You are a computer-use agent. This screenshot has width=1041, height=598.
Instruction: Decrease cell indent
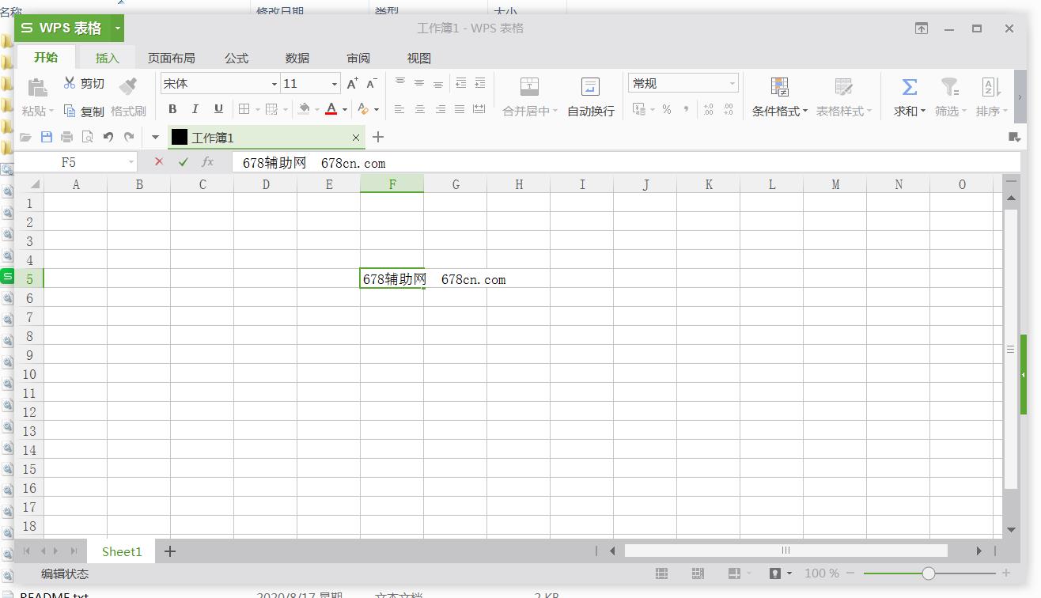460,83
